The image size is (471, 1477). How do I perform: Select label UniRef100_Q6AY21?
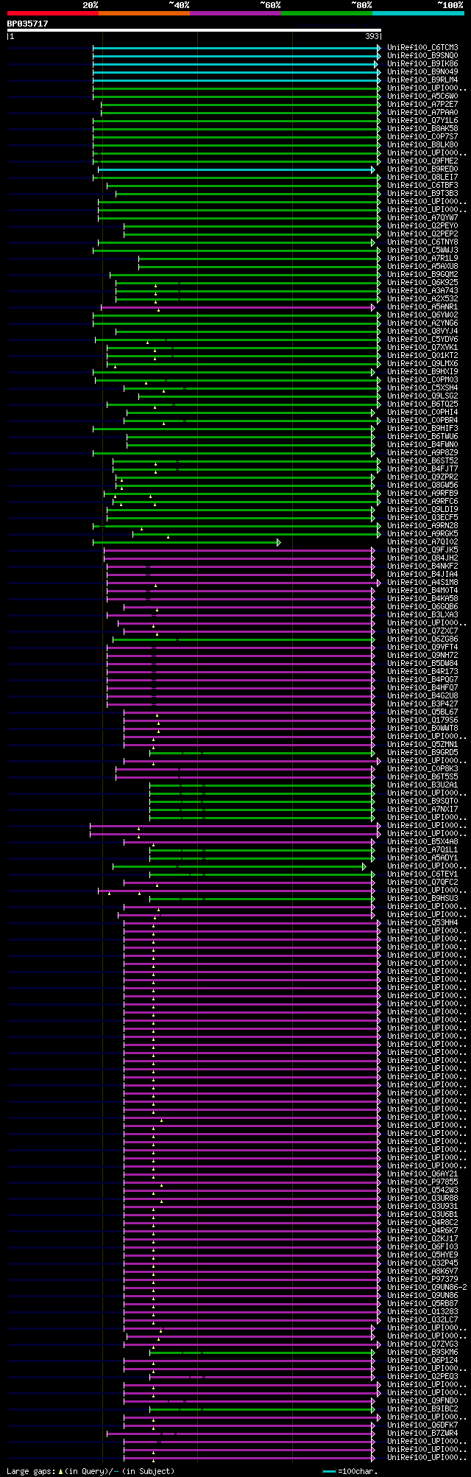coord(422,1173)
